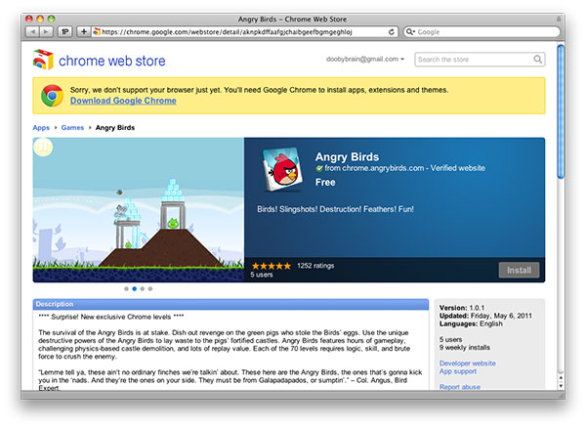Open the App support link

(x=458, y=371)
